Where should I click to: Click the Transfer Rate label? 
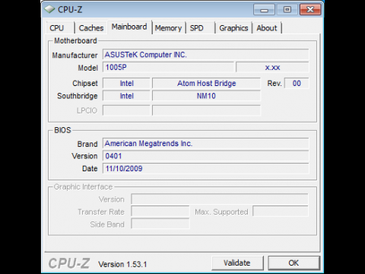pyautogui.click(x=101, y=212)
